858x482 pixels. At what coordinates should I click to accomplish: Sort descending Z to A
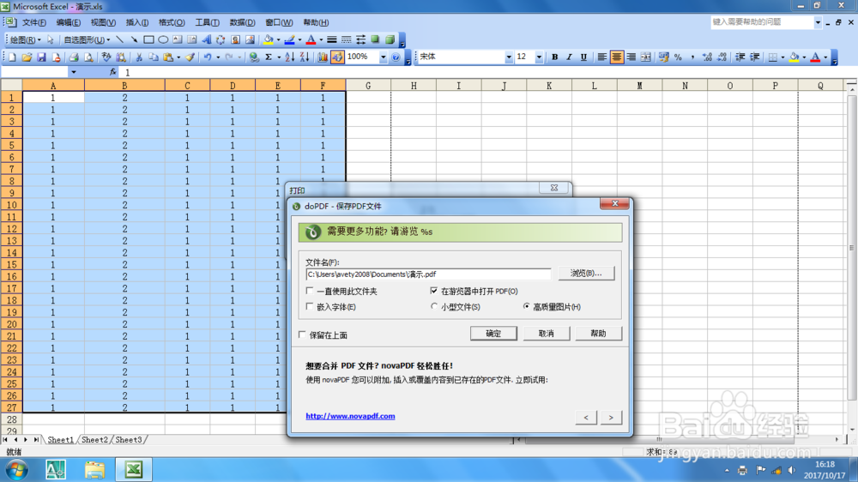pyautogui.click(x=305, y=57)
